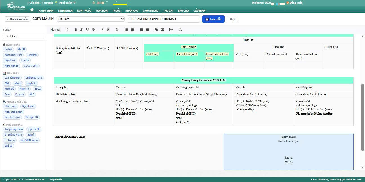Screen dimensions: 365x182
Task: Open the text color picker
Action: tap(102, 30)
